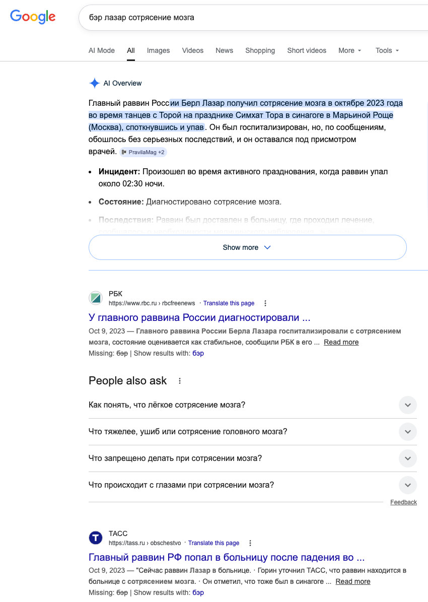Screen dimensions: 428x602
Task: Click into the Google search box
Action: coord(253,18)
